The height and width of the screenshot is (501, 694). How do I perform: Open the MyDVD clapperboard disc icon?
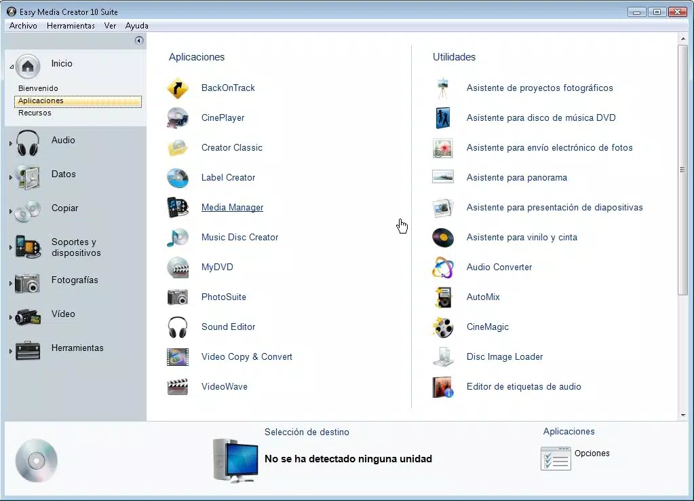coord(178,267)
